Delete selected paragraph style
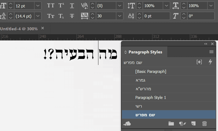Screen dimensions: 218x131 [205, 123]
